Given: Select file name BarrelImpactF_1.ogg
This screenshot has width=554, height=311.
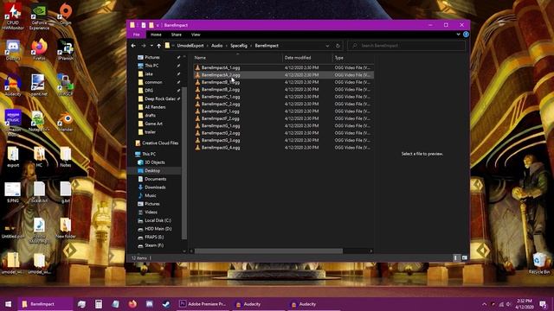Looking at the screenshot, I should pos(221,111).
